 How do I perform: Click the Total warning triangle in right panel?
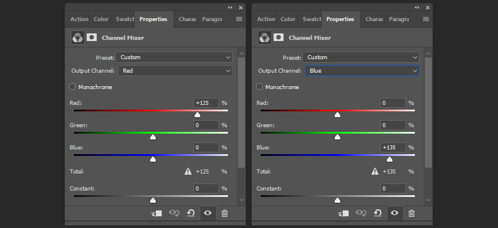tap(375, 172)
